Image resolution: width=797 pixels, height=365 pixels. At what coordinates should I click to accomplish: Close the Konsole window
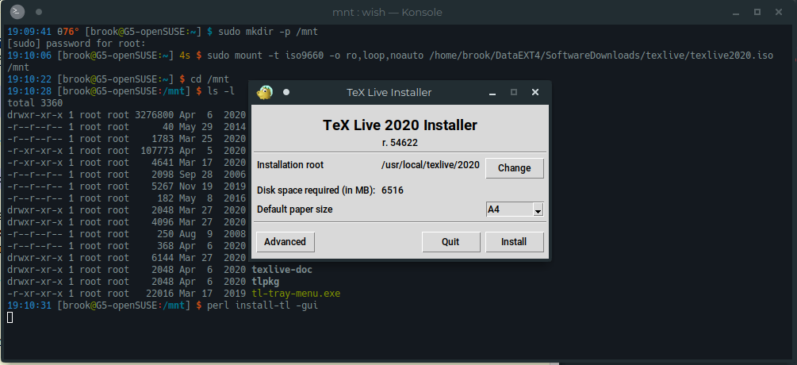click(779, 12)
